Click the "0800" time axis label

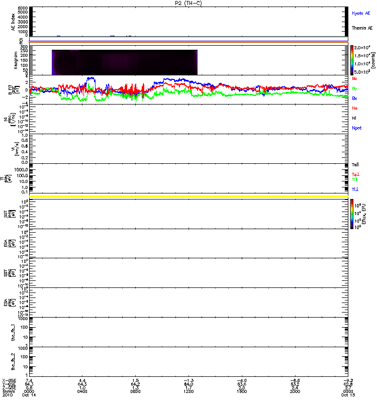pos(135,391)
